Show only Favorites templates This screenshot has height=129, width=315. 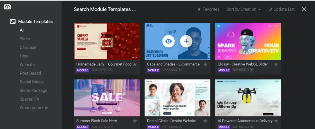(208, 9)
